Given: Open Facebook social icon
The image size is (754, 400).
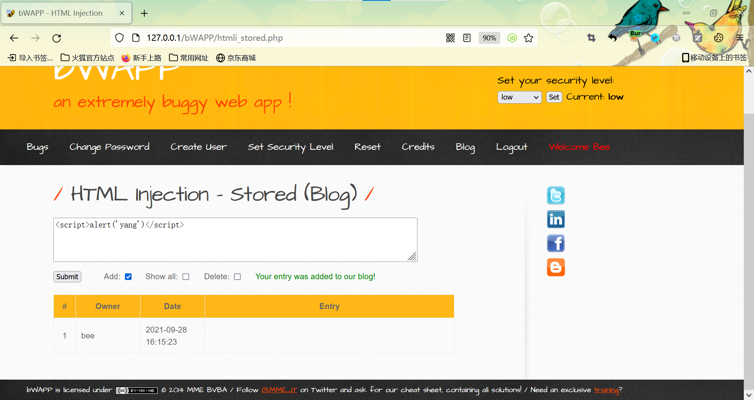Looking at the screenshot, I should point(556,243).
